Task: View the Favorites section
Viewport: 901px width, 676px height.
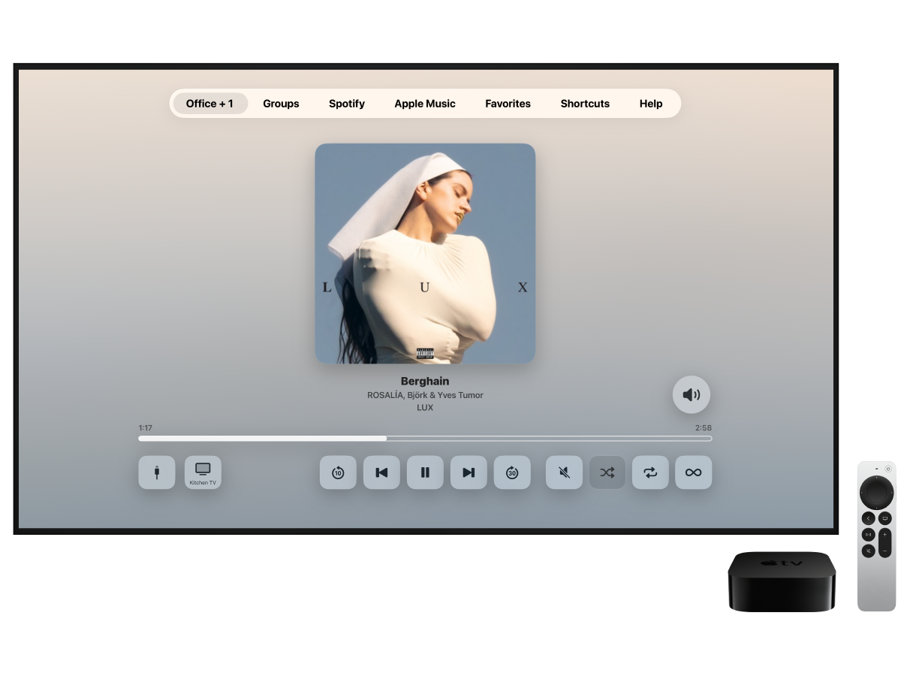Action: (x=508, y=103)
